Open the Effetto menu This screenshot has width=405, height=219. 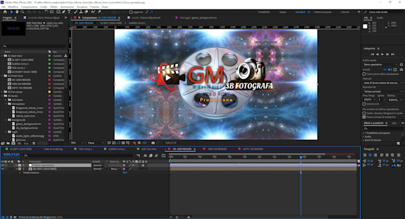tap(54, 7)
